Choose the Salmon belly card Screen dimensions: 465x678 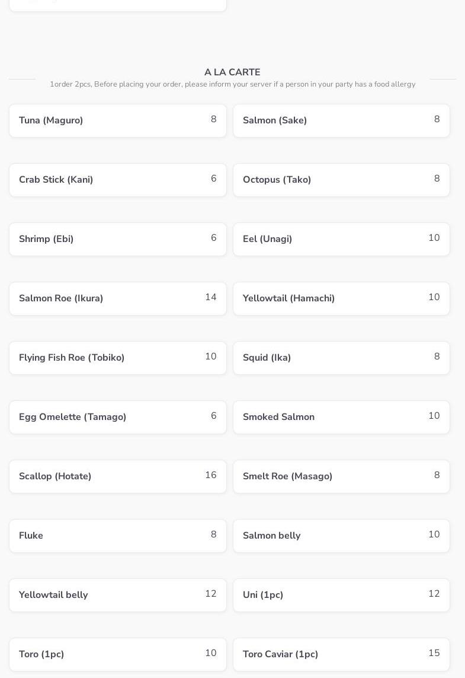point(341,536)
